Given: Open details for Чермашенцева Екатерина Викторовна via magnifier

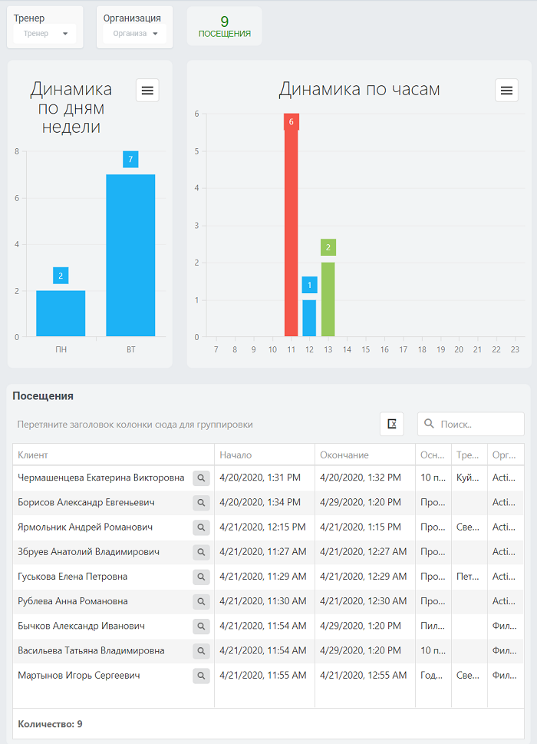Looking at the screenshot, I should click(x=201, y=478).
